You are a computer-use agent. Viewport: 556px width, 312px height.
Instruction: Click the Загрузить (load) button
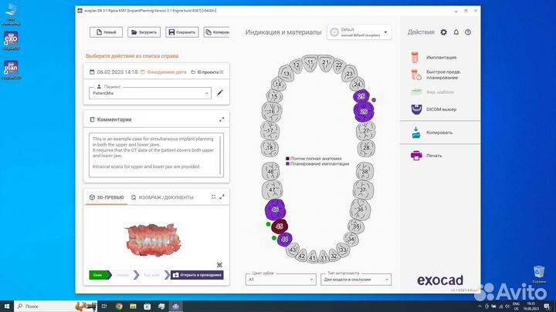[144, 32]
